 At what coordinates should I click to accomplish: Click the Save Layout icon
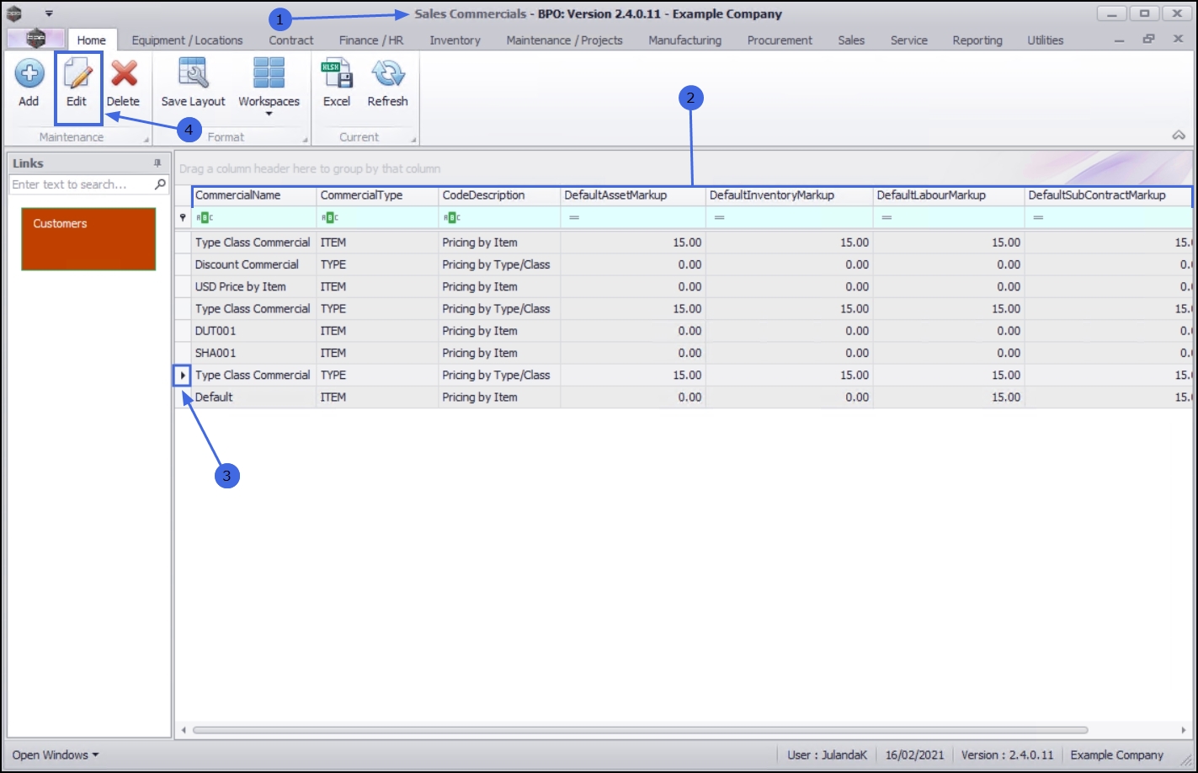194,74
